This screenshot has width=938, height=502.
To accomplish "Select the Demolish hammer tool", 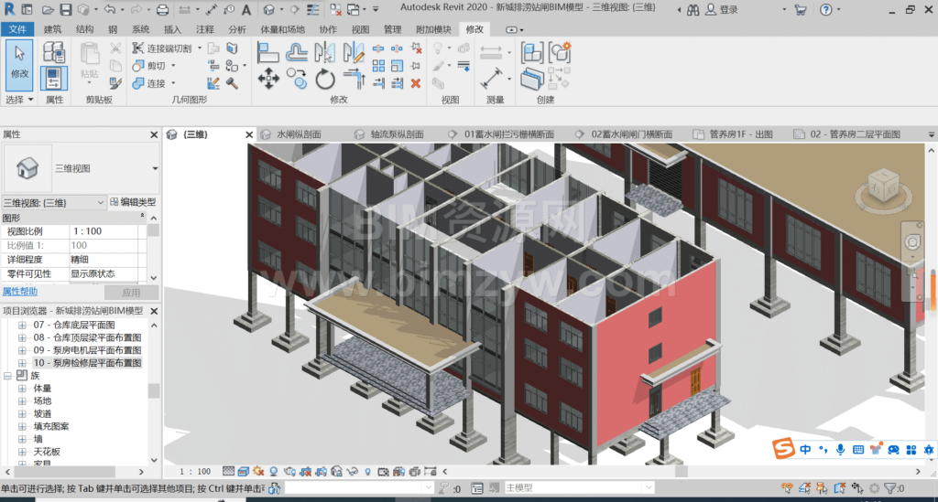I will pyautogui.click(x=232, y=83).
